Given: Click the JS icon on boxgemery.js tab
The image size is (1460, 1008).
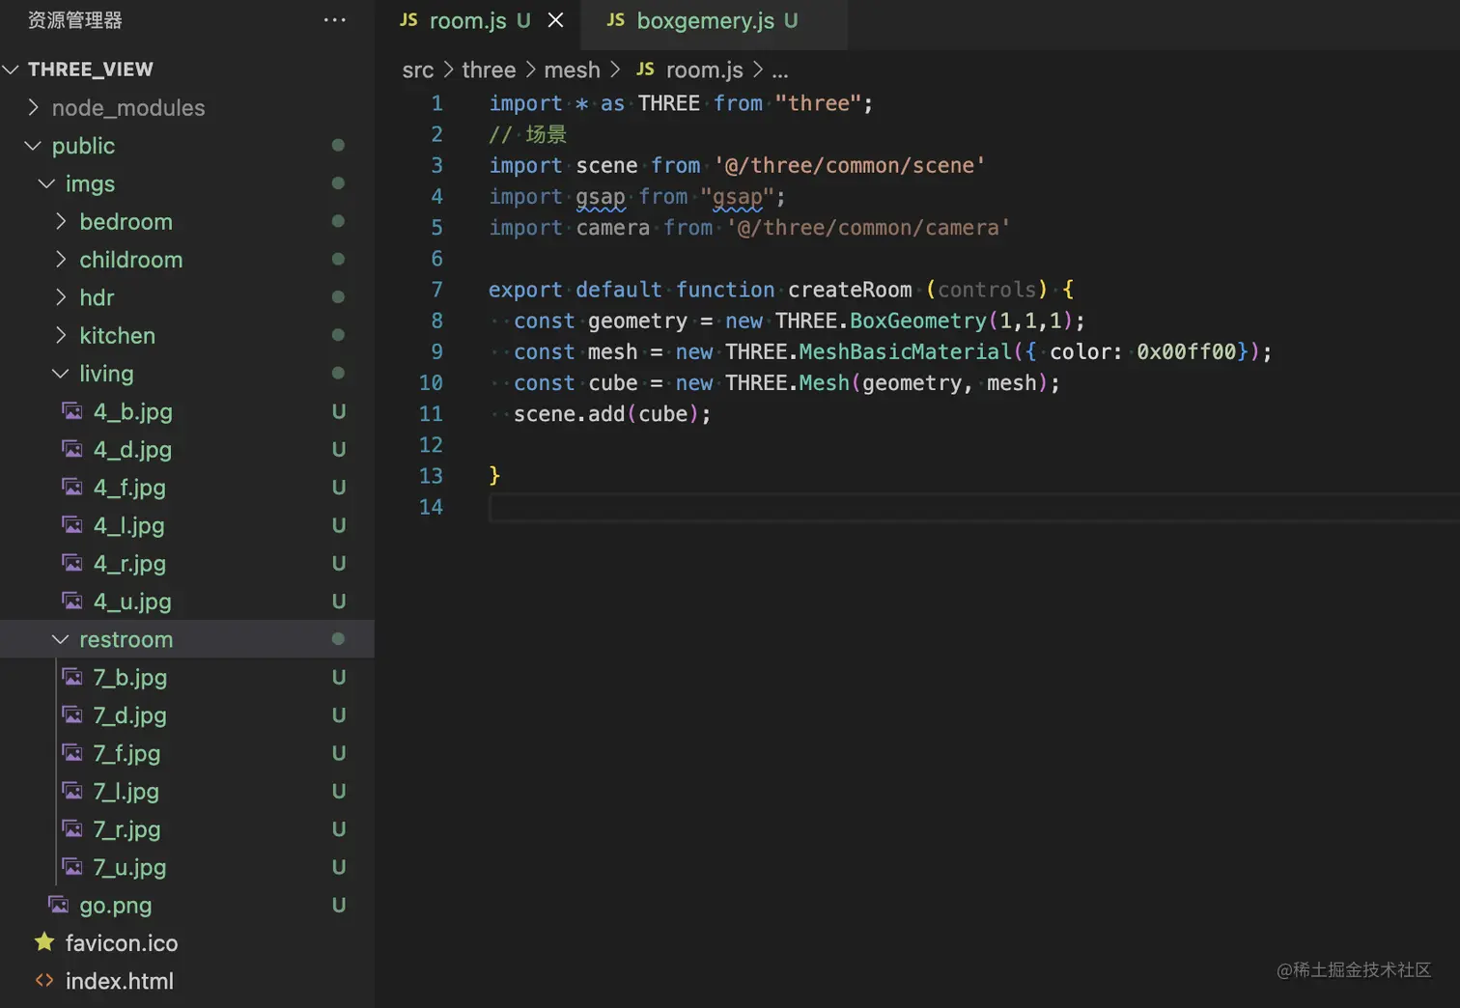Looking at the screenshot, I should 615,20.
